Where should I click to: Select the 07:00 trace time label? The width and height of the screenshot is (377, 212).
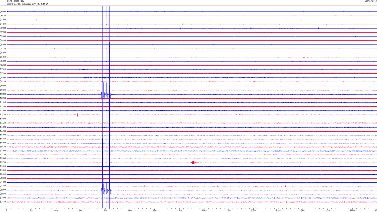(x=3, y=69)
